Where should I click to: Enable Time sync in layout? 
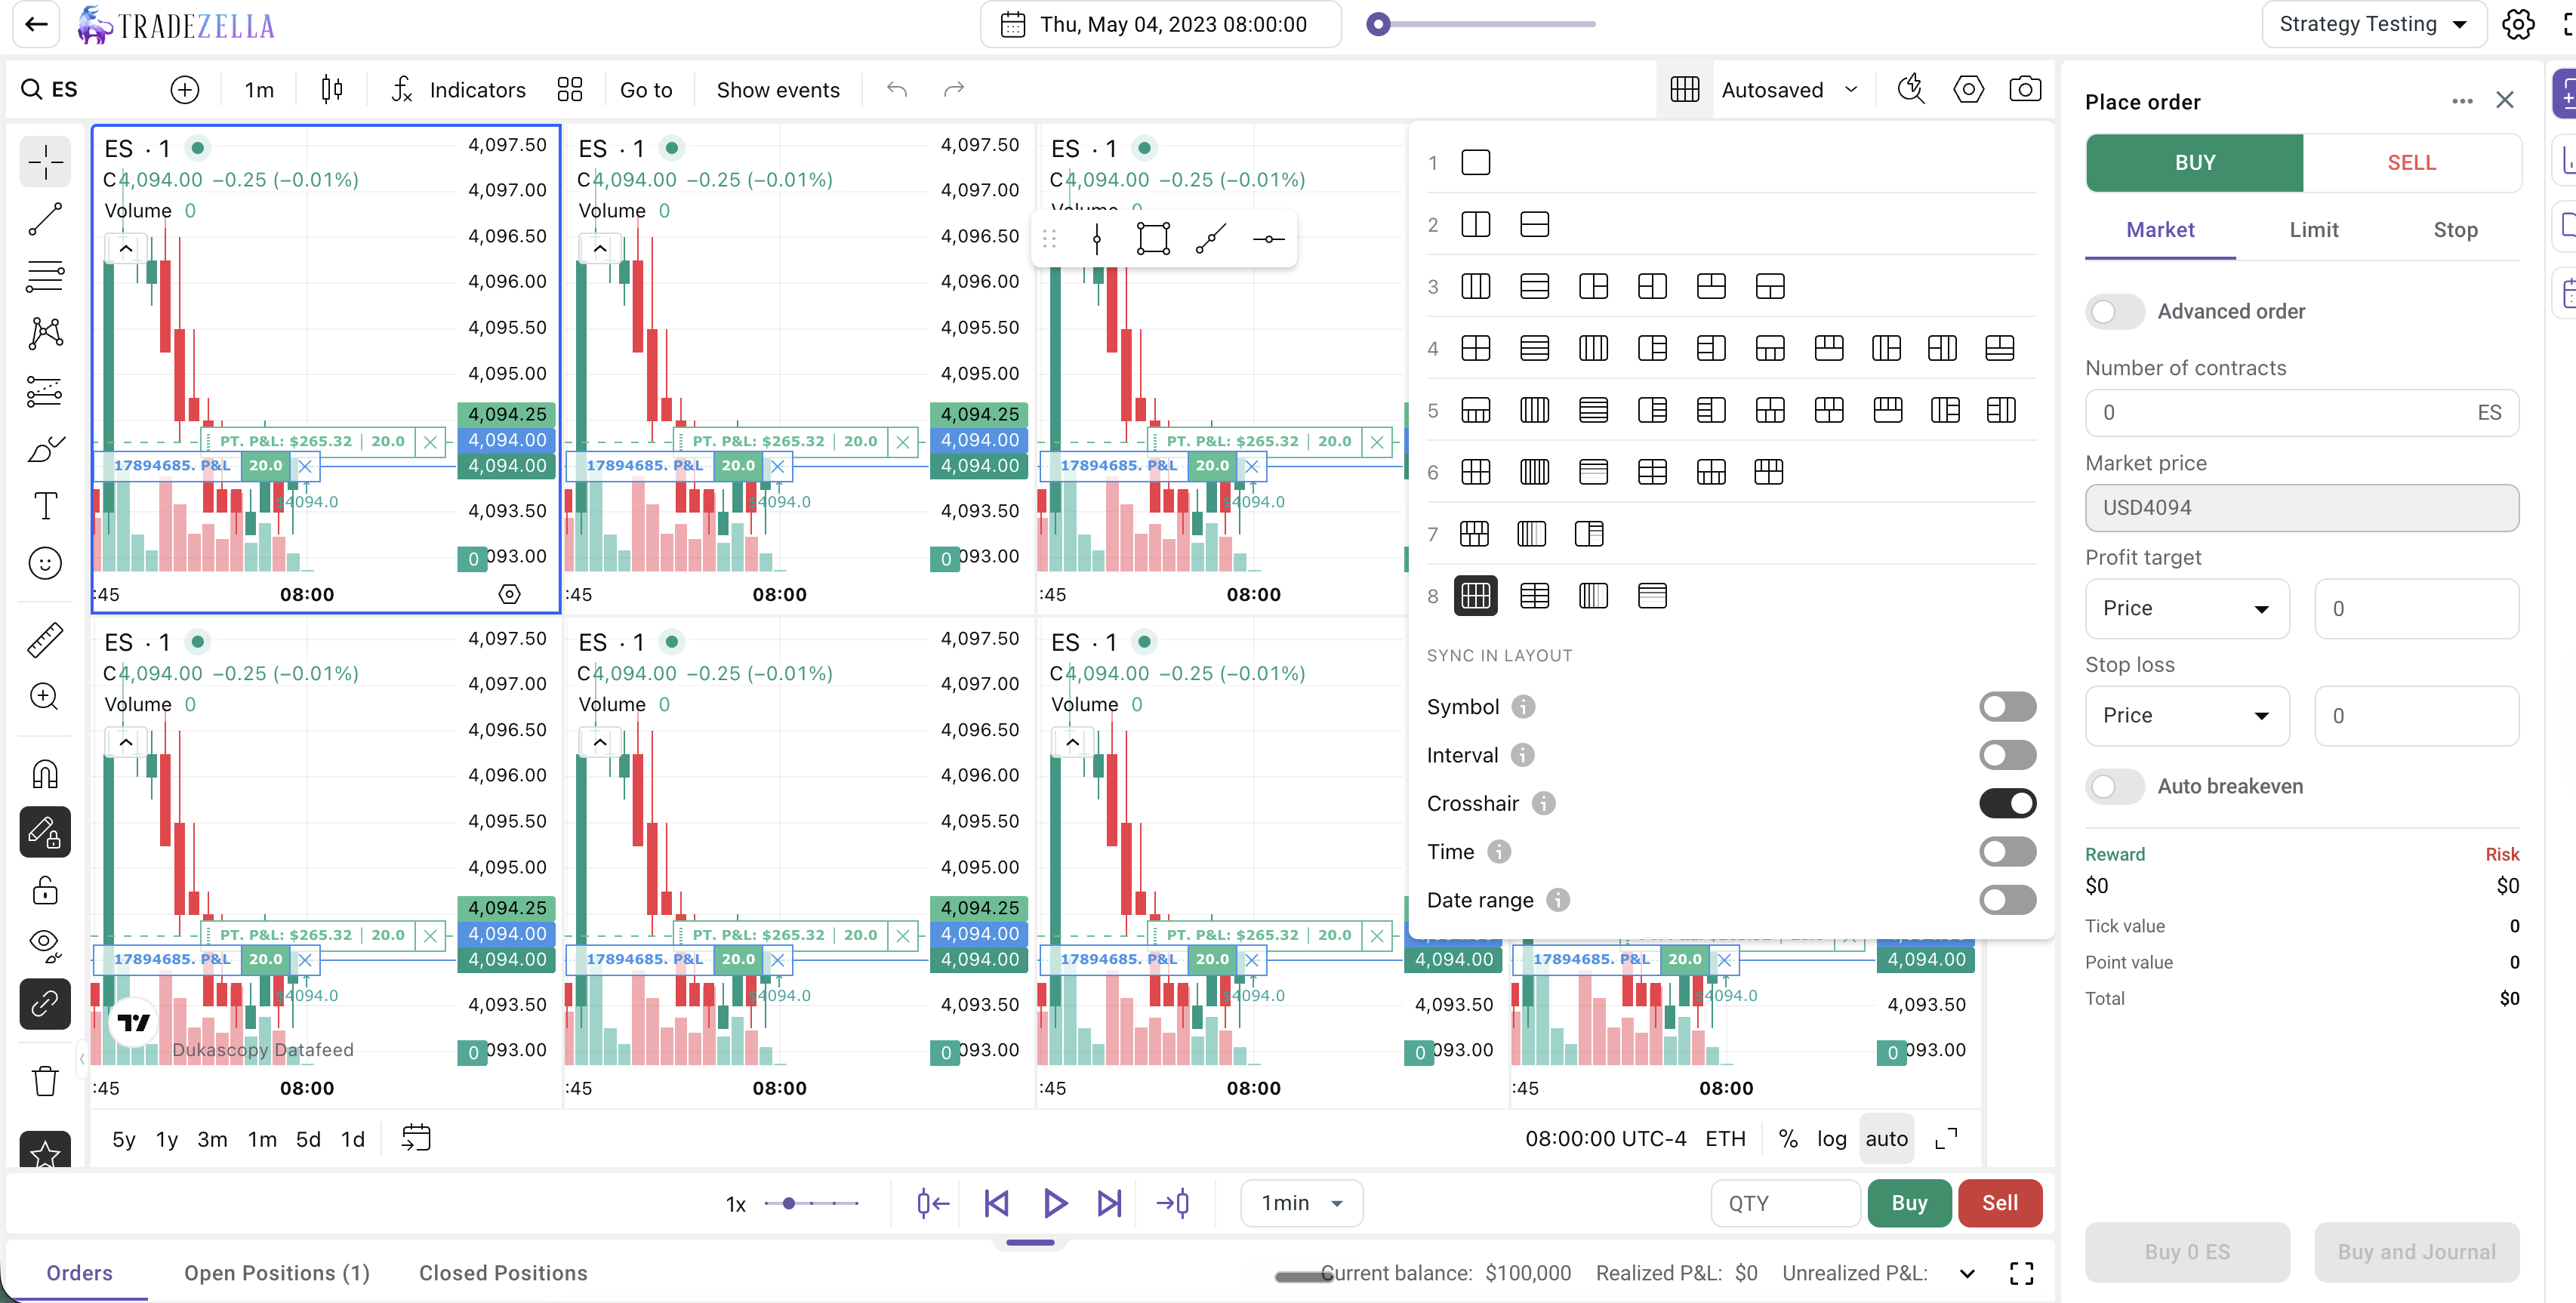coord(2007,852)
